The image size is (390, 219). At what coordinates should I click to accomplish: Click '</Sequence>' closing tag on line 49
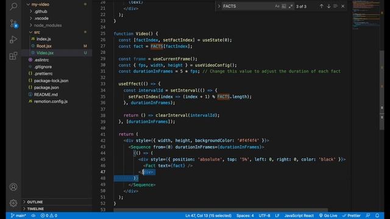pos(142,185)
